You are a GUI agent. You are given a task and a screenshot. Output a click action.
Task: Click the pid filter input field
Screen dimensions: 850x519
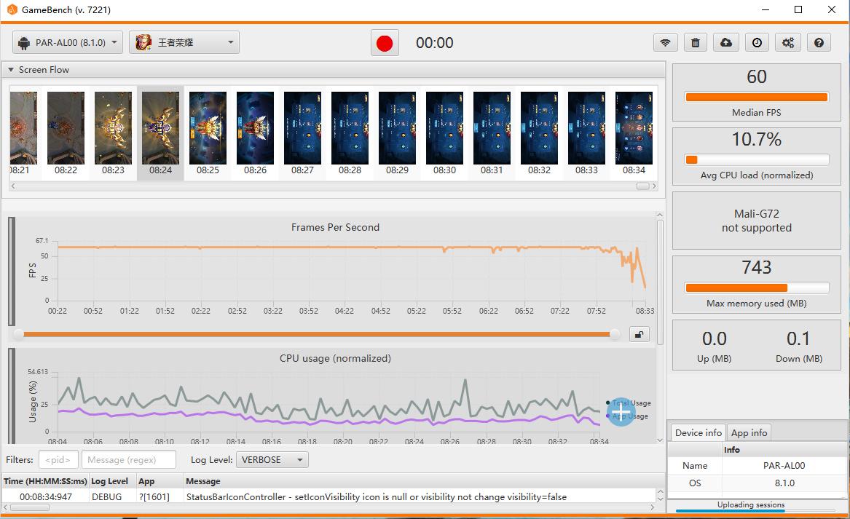[58, 460]
